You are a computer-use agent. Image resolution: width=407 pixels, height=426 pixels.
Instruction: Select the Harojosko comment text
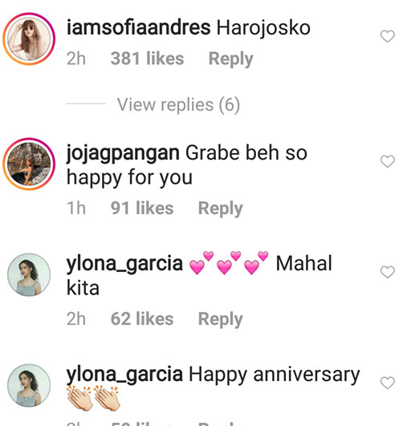[x=263, y=28]
